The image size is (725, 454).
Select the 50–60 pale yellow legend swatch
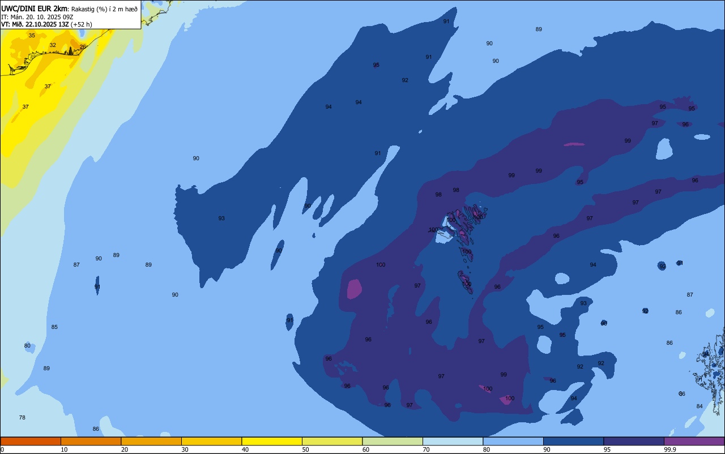coord(332,441)
